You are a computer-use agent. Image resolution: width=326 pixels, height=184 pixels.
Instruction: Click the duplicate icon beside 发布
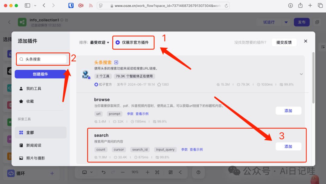coord(317,22)
